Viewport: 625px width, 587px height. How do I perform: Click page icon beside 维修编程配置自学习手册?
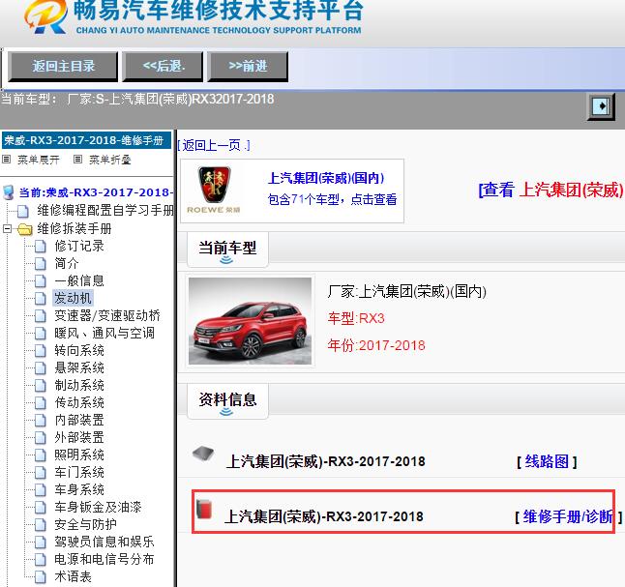23,211
